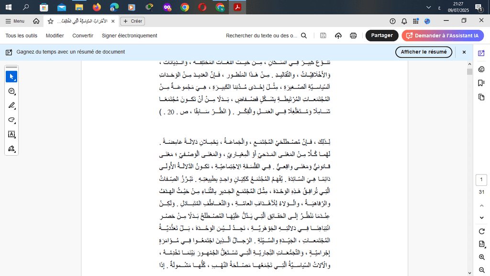Viewport: 490px width, 276px height.
Task: Open notifications bell
Action: [x=404, y=21]
